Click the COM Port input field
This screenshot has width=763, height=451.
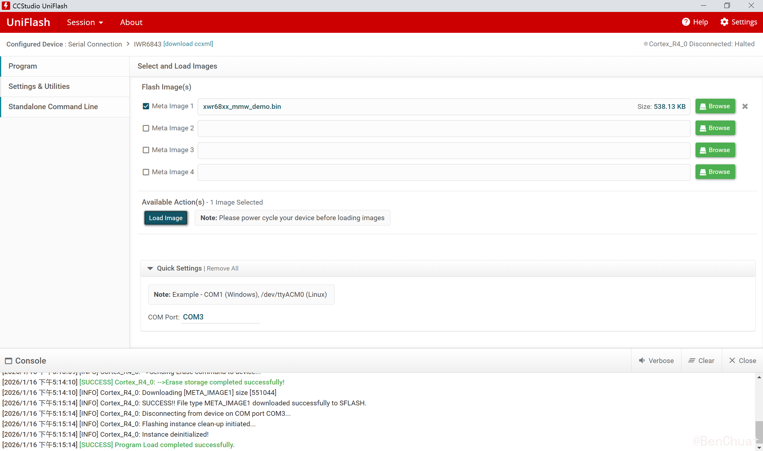[220, 317]
